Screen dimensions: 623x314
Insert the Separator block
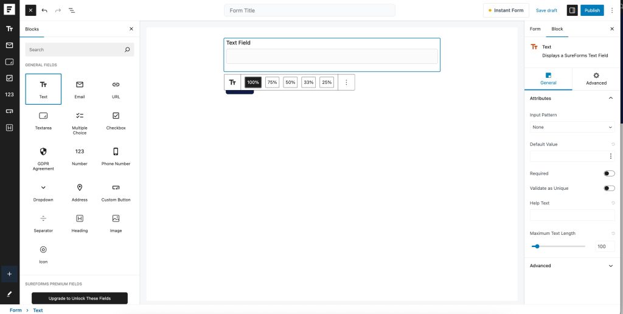coord(43,224)
